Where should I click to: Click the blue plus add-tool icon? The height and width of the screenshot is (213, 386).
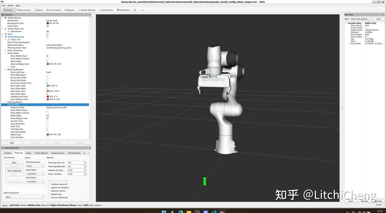(x=135, y=10)
